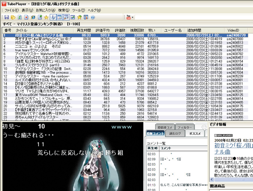Select row 1 初音ミク「桜ノ雨」オリジナル曲
Screen dimensions: 253x191
(x=125, y=35)
